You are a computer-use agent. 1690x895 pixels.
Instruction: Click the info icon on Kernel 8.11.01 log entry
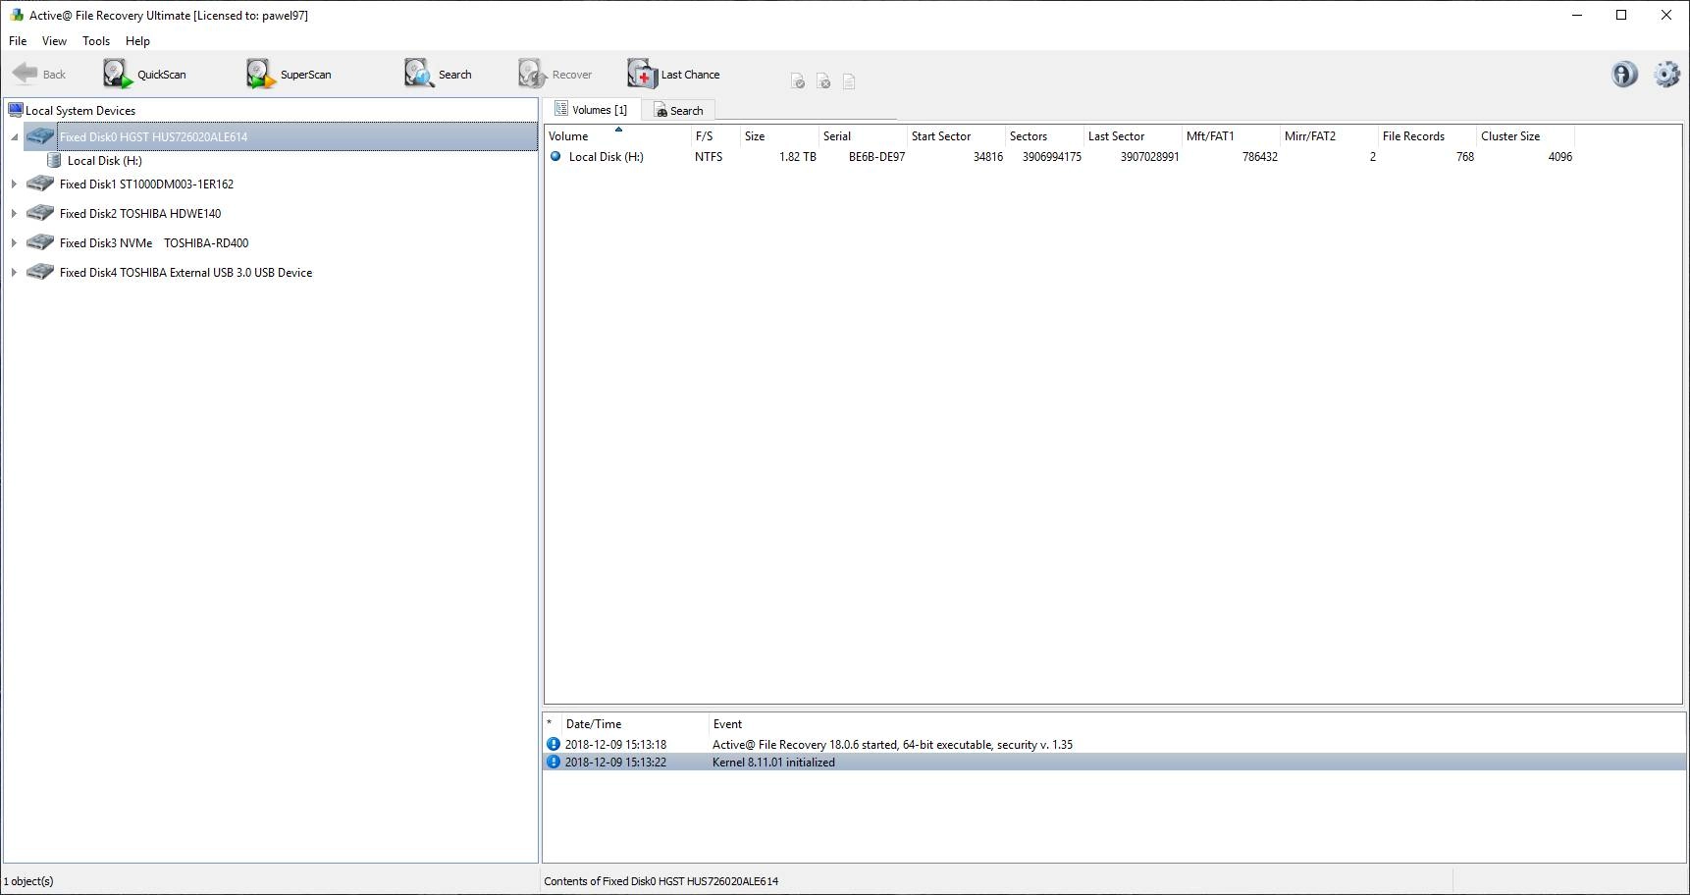click(x=554, y=762)
